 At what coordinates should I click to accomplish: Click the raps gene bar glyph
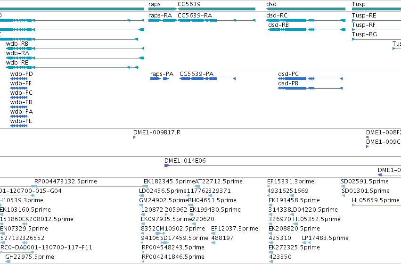163,9
